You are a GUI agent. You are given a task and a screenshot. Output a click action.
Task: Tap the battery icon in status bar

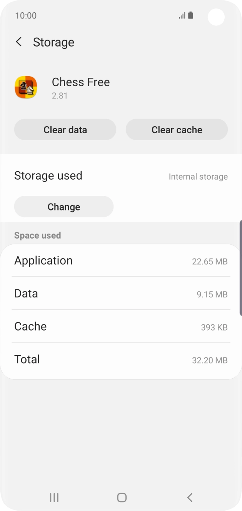click(x=191, y=15)
